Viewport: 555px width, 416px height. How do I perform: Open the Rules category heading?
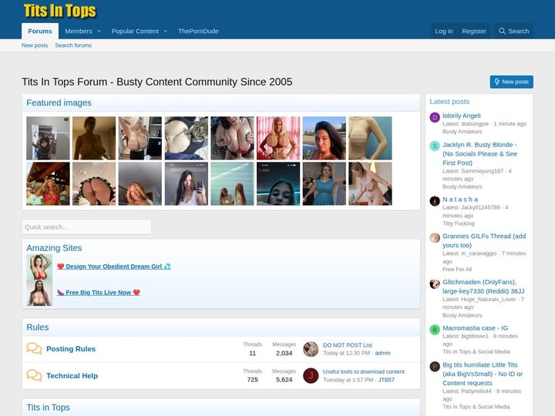38,327
